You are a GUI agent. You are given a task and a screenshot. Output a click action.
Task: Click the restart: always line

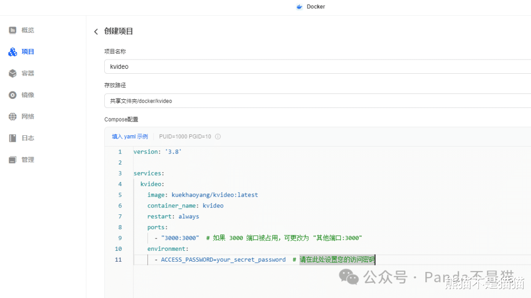[173, 216]
